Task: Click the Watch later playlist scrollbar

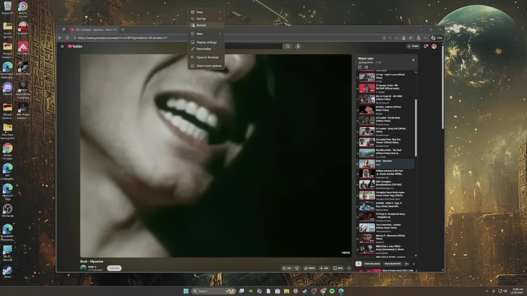Action: 416,127
